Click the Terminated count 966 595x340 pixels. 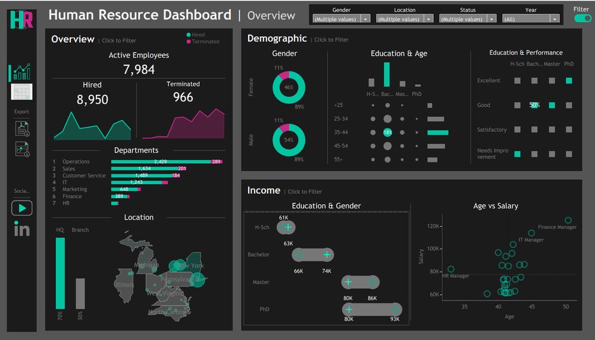(x=183, y=97)
